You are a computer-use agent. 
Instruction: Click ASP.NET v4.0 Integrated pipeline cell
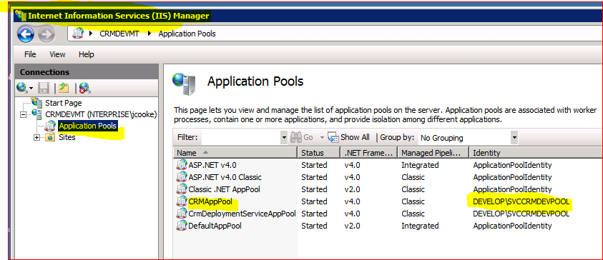coord(420,165)
